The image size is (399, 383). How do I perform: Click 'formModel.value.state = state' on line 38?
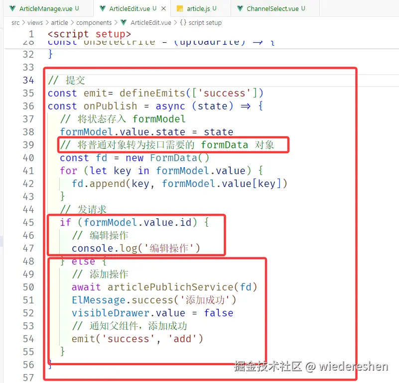146,132
